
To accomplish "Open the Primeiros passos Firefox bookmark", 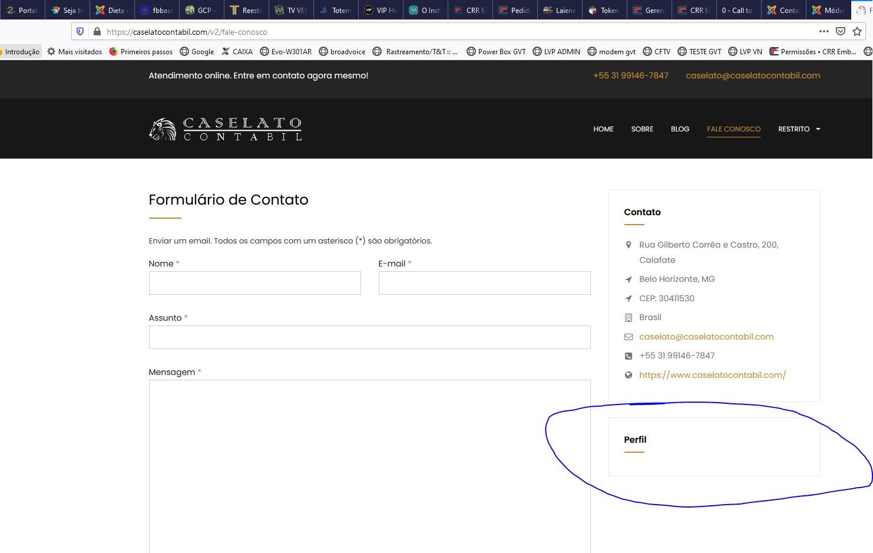I will point(141,52).
